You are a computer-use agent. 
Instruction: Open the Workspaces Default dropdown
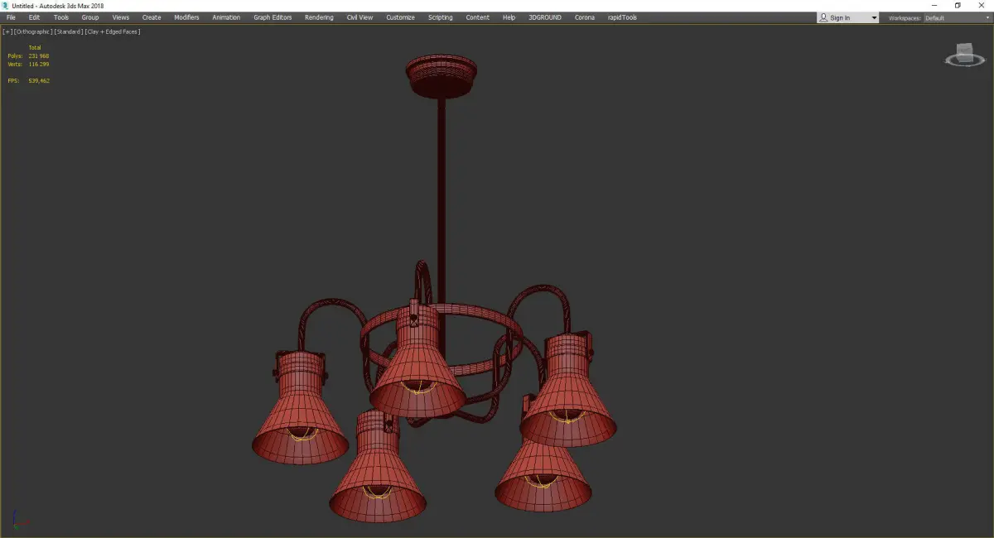click(957, 17)
